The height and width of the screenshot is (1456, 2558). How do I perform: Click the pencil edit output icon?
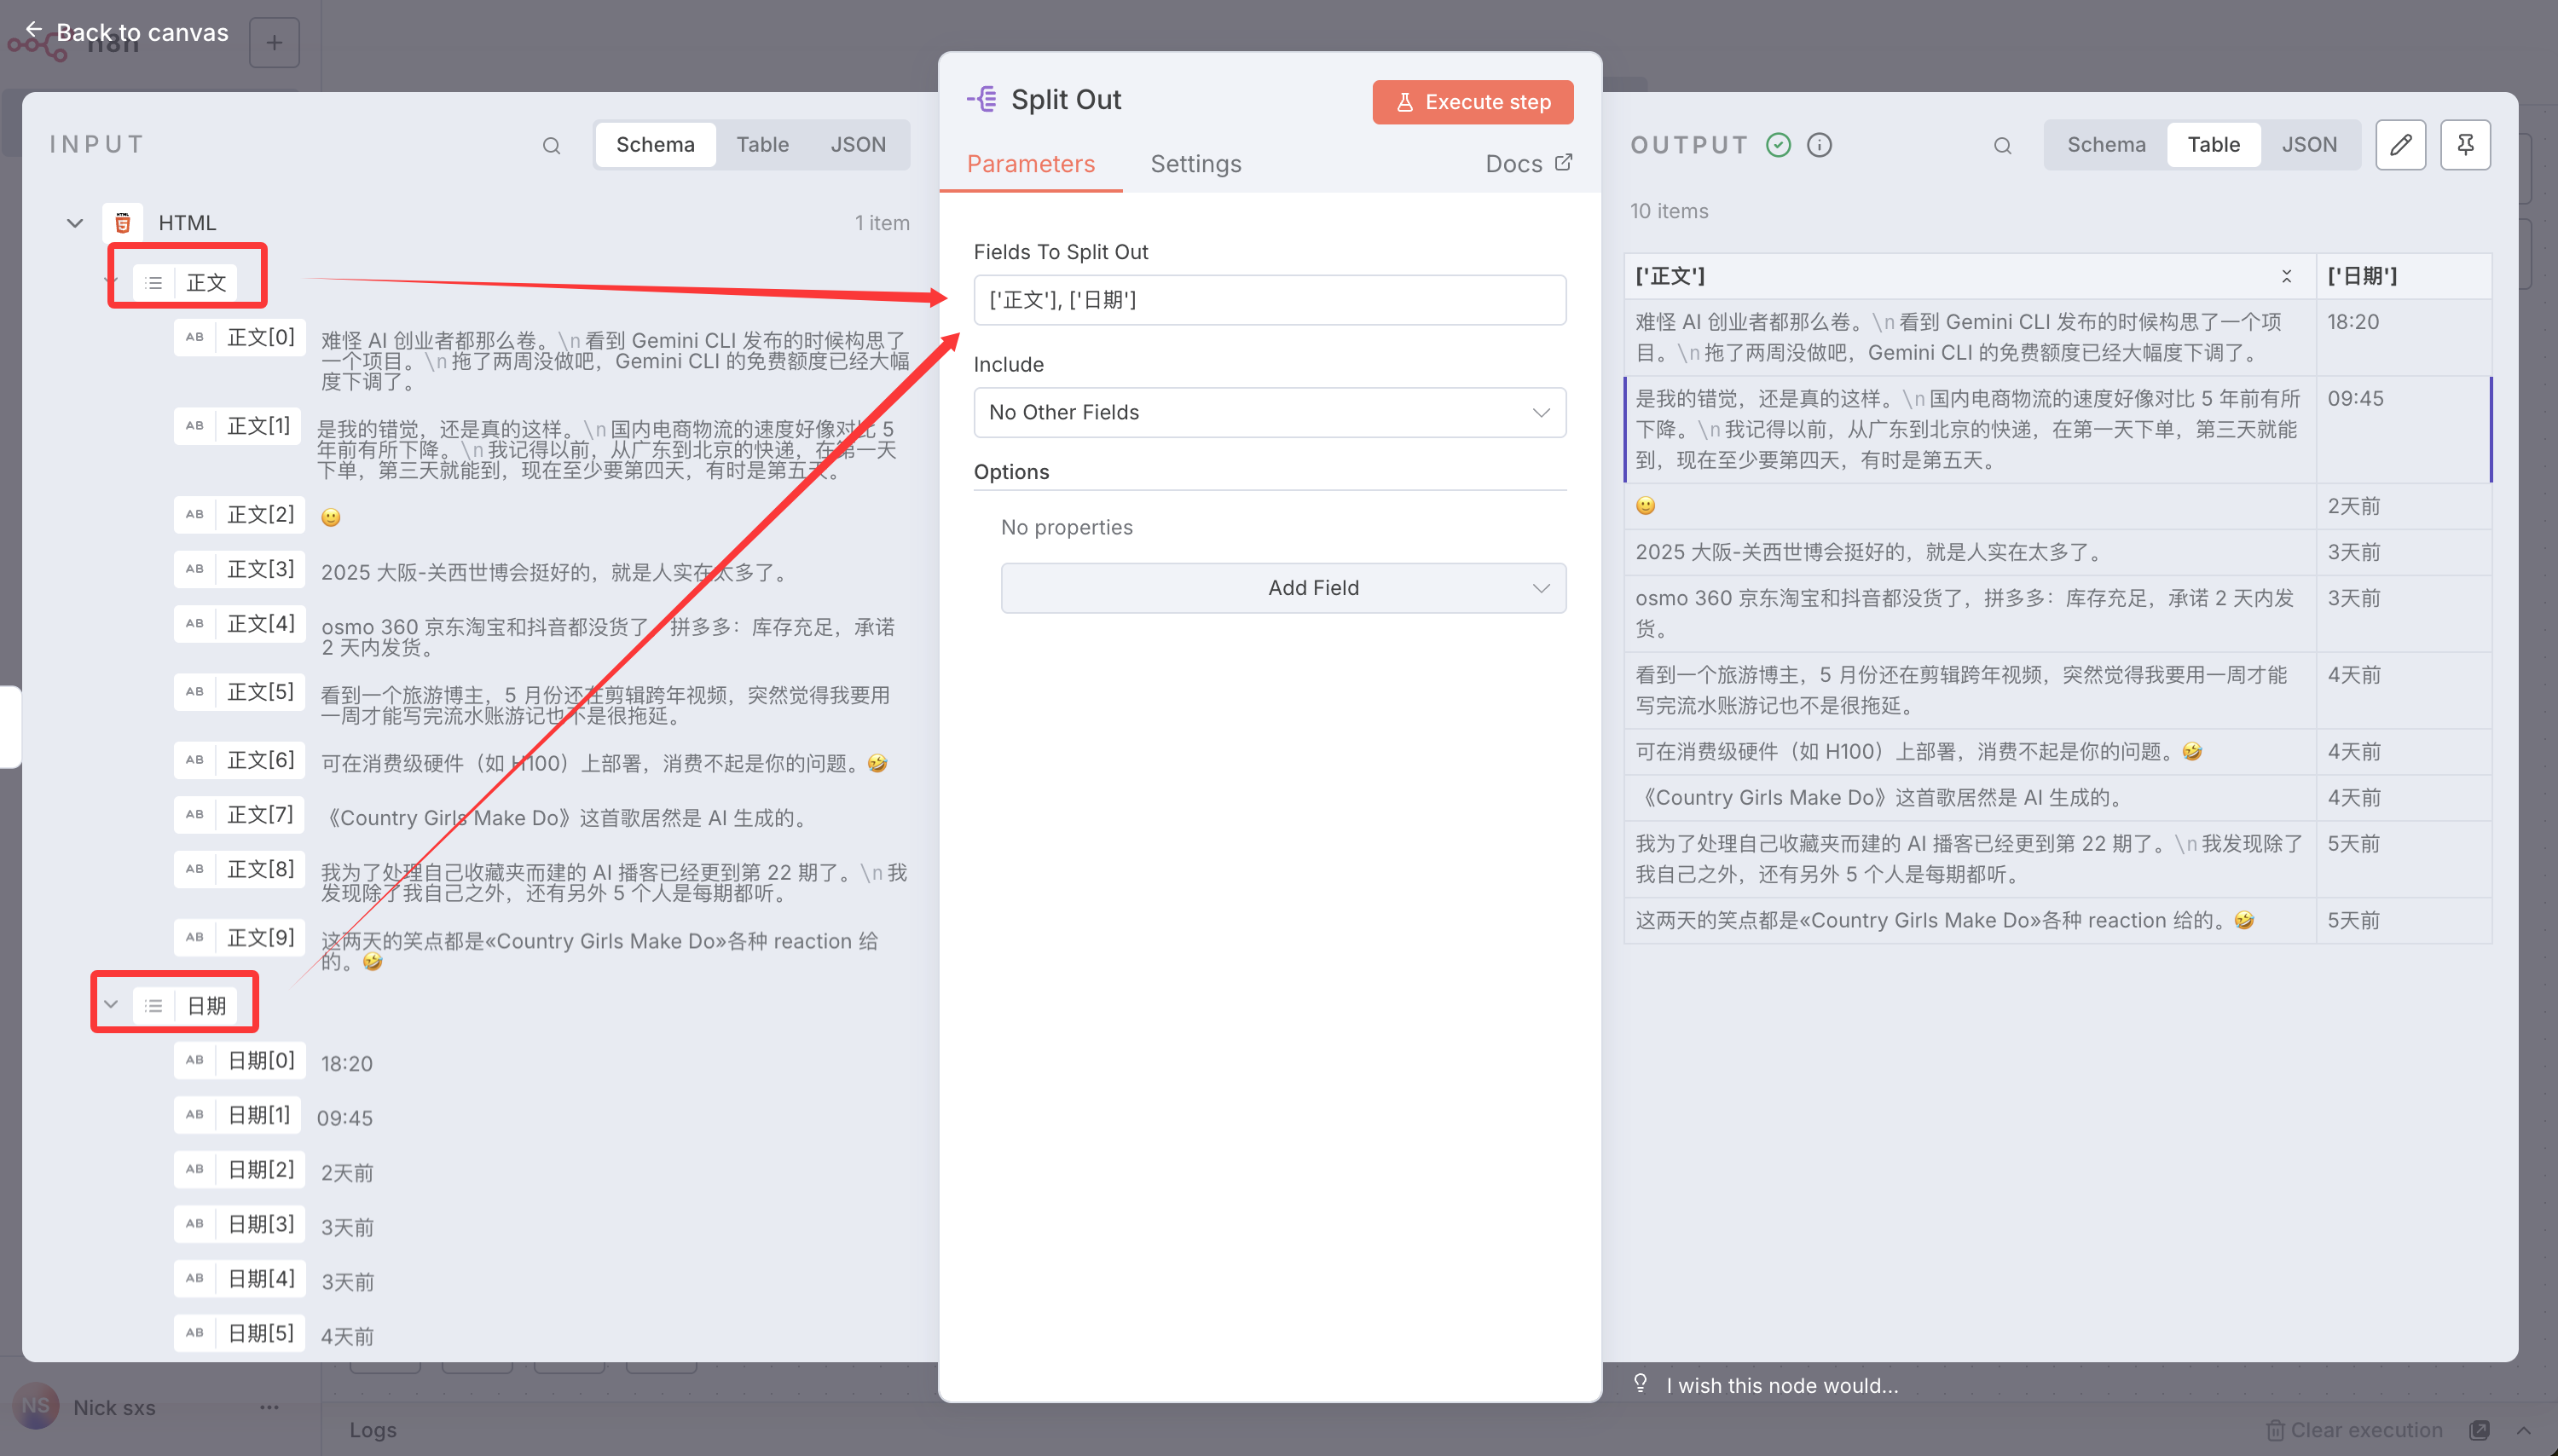pos(2400,145)
